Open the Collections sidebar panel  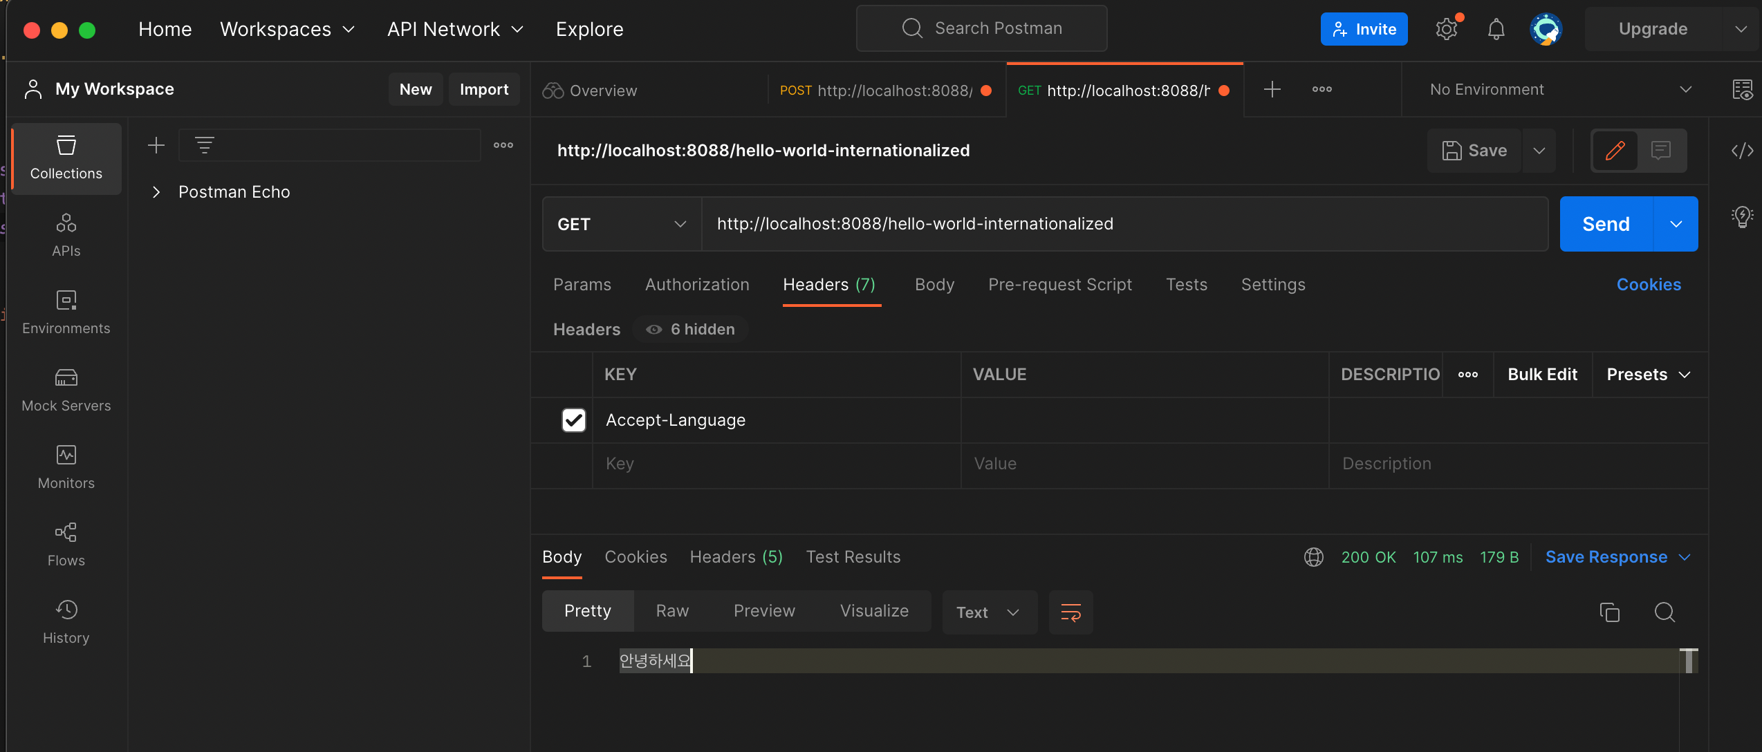tap(66, 158)
